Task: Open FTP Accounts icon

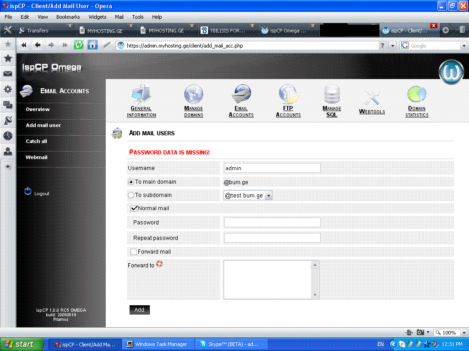Action: coord(289,94)
